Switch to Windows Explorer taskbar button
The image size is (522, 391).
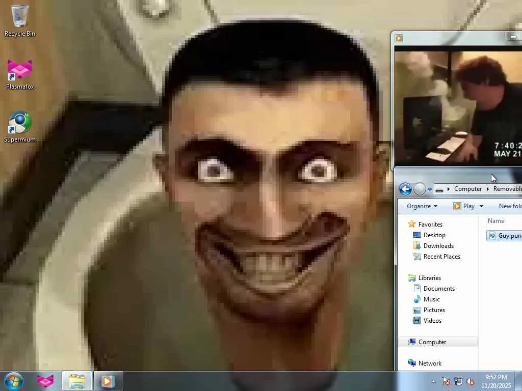coord(77,381)
